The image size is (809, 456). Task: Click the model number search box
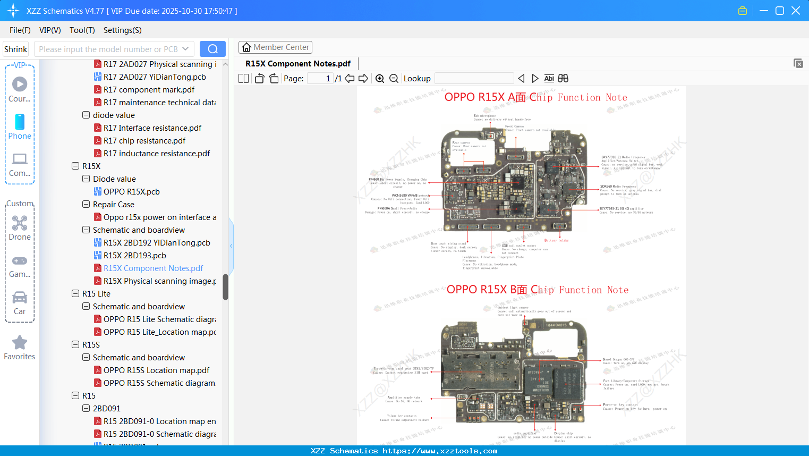(x=114, y=49)
